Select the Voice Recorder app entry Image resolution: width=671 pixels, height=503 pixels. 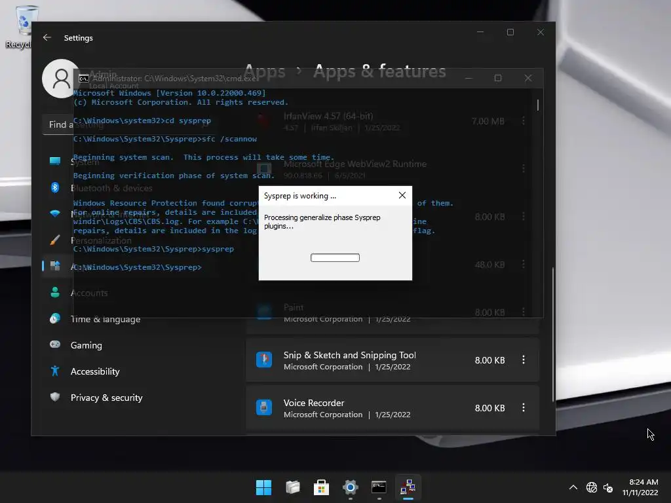(393, 408)
